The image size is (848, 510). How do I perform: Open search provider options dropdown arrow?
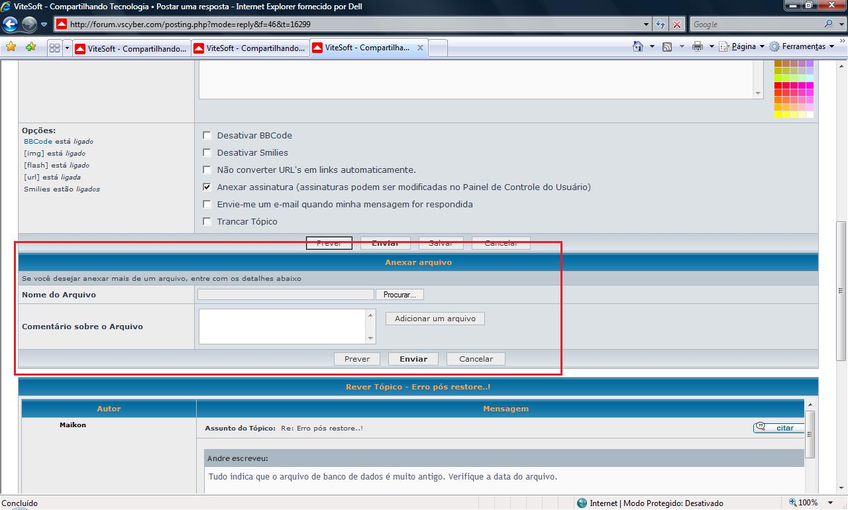[840, 25]
